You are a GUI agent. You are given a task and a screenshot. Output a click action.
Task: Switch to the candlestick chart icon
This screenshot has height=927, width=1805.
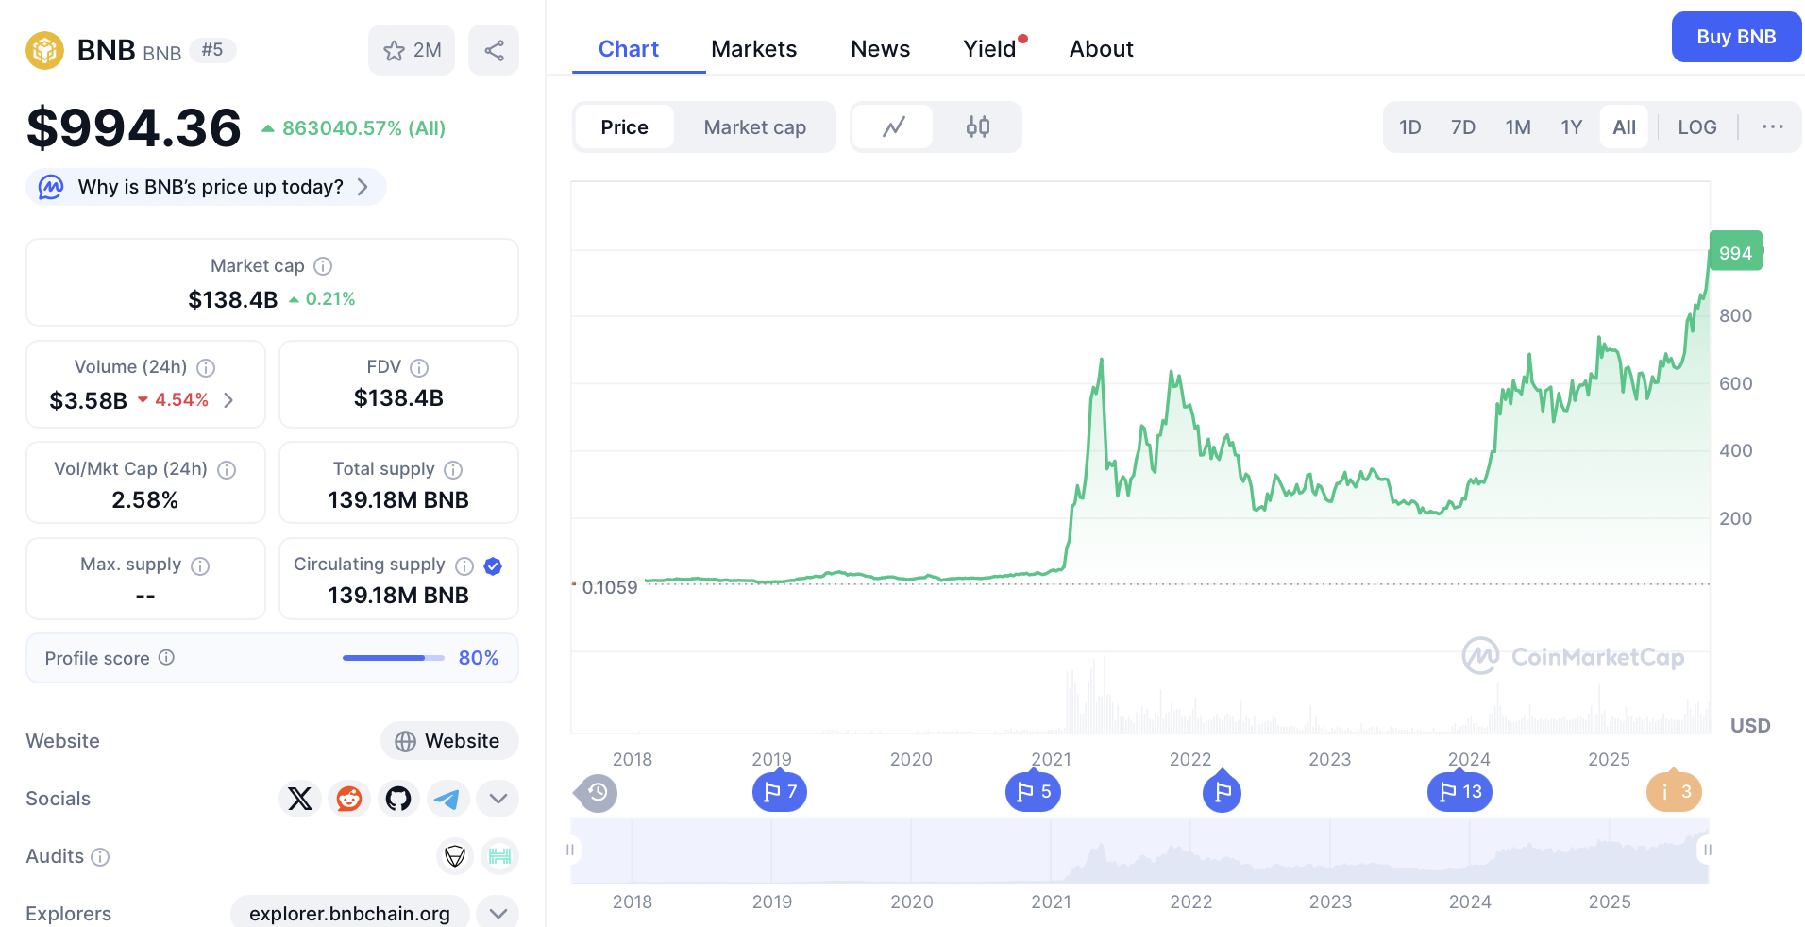pos(977,126)
